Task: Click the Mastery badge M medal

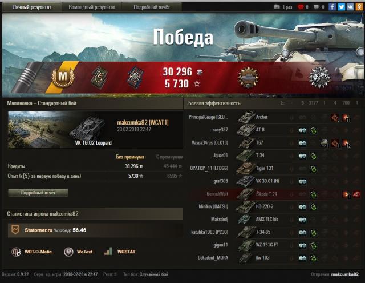Action: tap(63, 76)
